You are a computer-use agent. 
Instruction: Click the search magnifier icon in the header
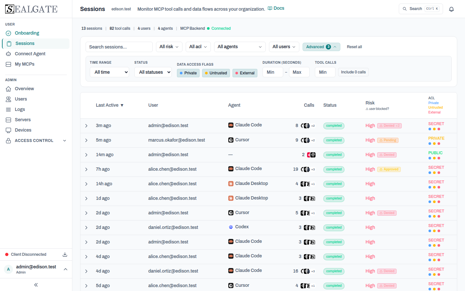(405, 9)
